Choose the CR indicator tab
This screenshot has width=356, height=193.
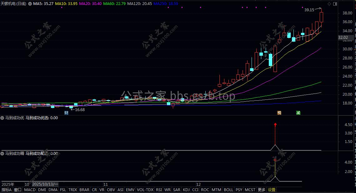[94, 190]
